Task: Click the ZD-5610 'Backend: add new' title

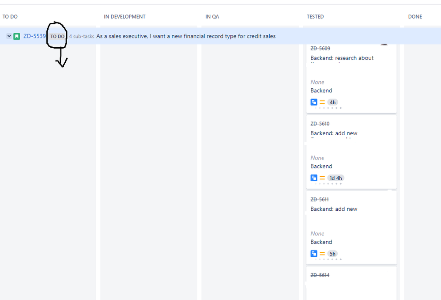Action: pyautogui.click(x=334, y=133)
